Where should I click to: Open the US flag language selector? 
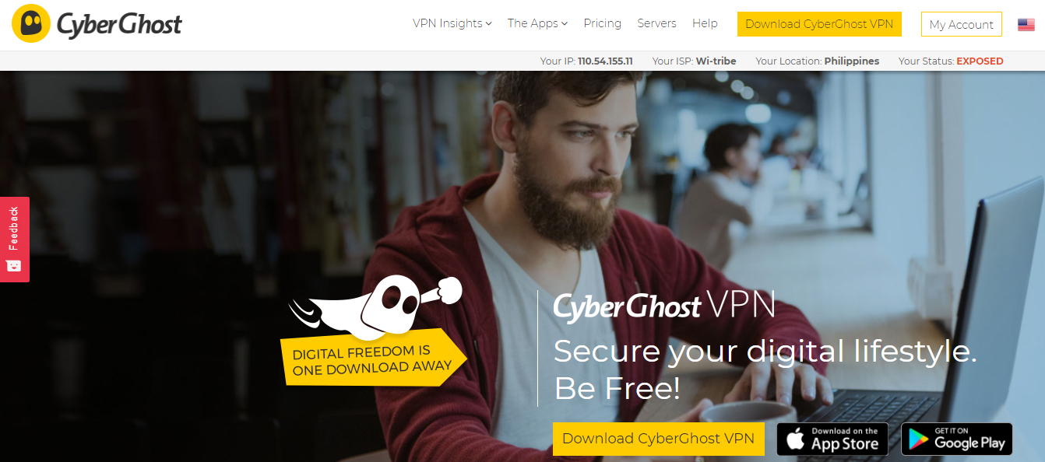(x=1026, y=24)
